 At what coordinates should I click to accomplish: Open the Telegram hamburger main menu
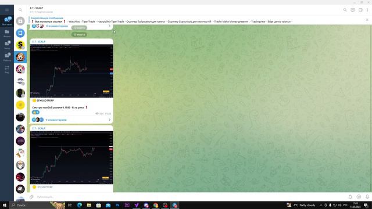(x=7, y=10)
